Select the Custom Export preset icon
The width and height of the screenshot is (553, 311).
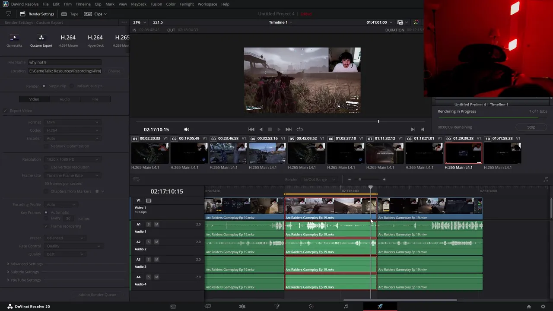(x=41, y=38)
